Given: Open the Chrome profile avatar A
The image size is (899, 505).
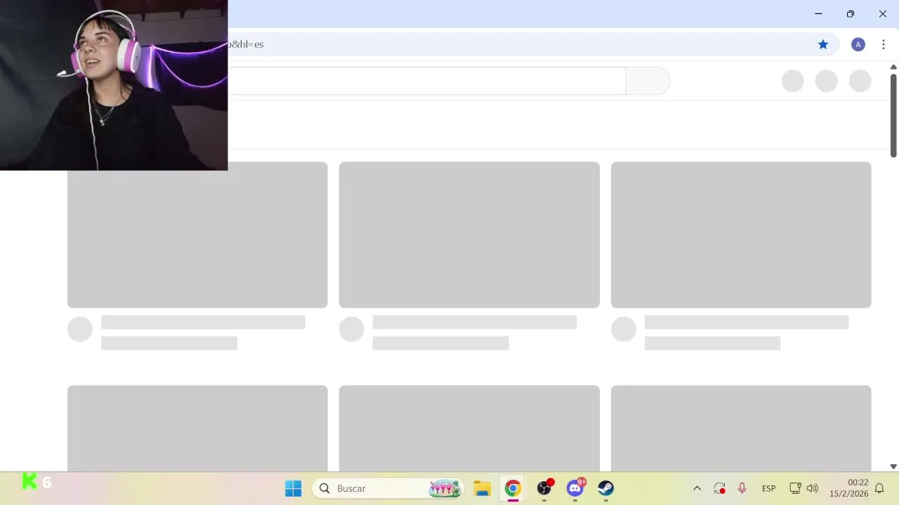Looking at the screenshot, I should point(858,44).
